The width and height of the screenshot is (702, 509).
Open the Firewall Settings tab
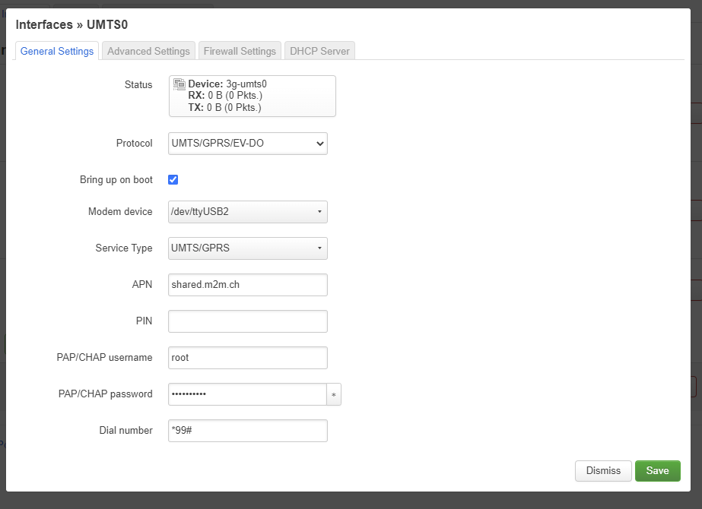(x=240, y=51)
